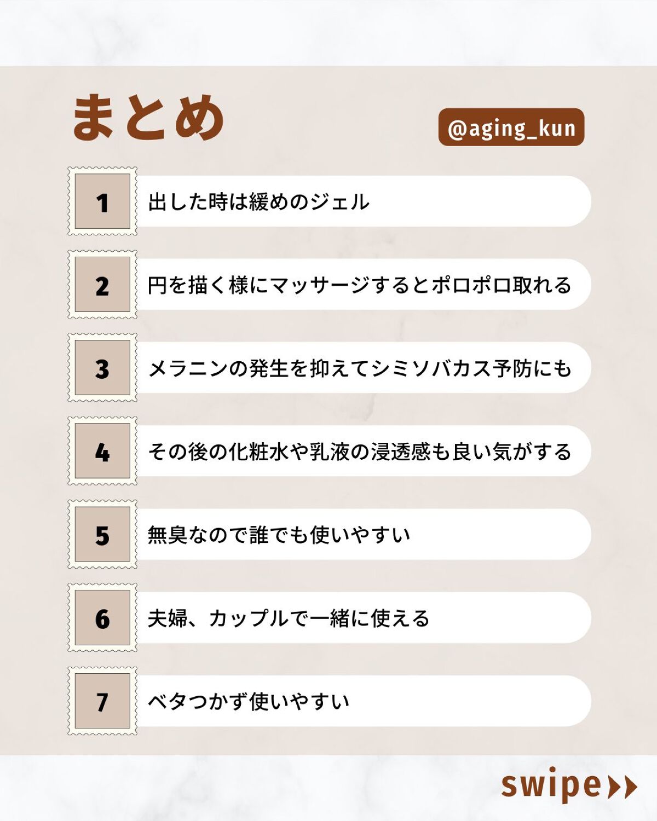Click the 出した時は緩めのジェル item
The image size is (657, 821).
[x=259, y=202]
